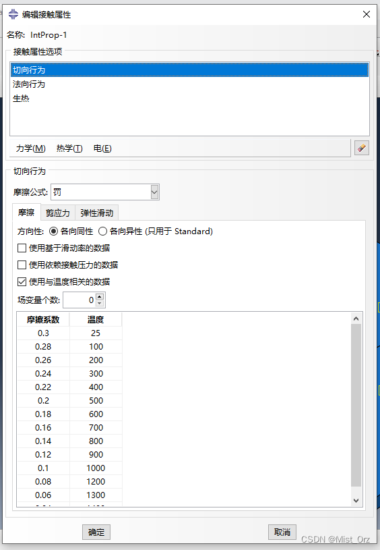
Task: Select temperature cell 100
Action: click(96, 347)
